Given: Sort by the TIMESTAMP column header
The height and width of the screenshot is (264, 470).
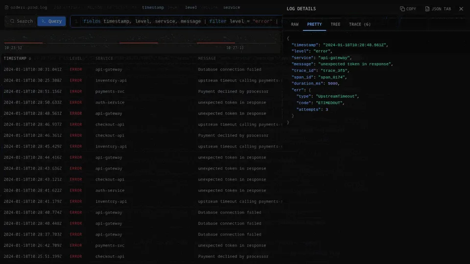Looking at the screenshot, I should 18,58.
